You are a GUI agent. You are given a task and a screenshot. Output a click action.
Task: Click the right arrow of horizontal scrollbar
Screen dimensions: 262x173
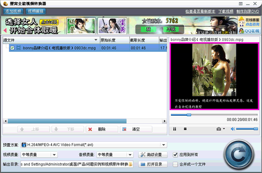165,121
